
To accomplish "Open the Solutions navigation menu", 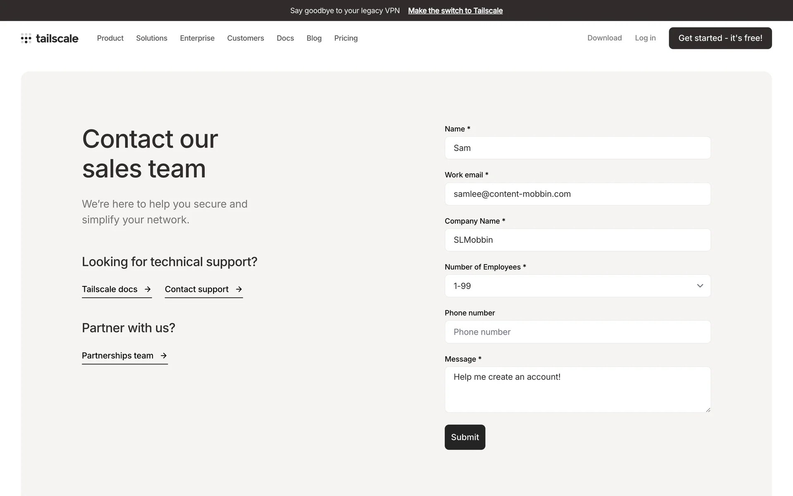I will point(152,38).
